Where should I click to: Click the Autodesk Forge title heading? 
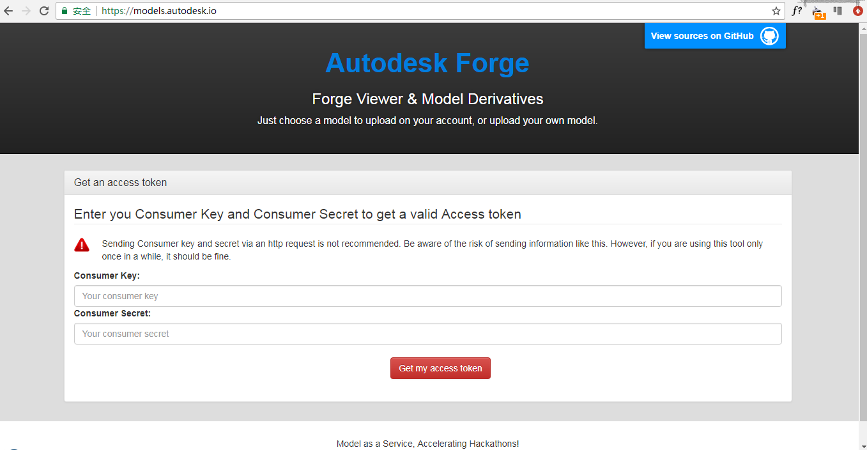pos(427,63)
